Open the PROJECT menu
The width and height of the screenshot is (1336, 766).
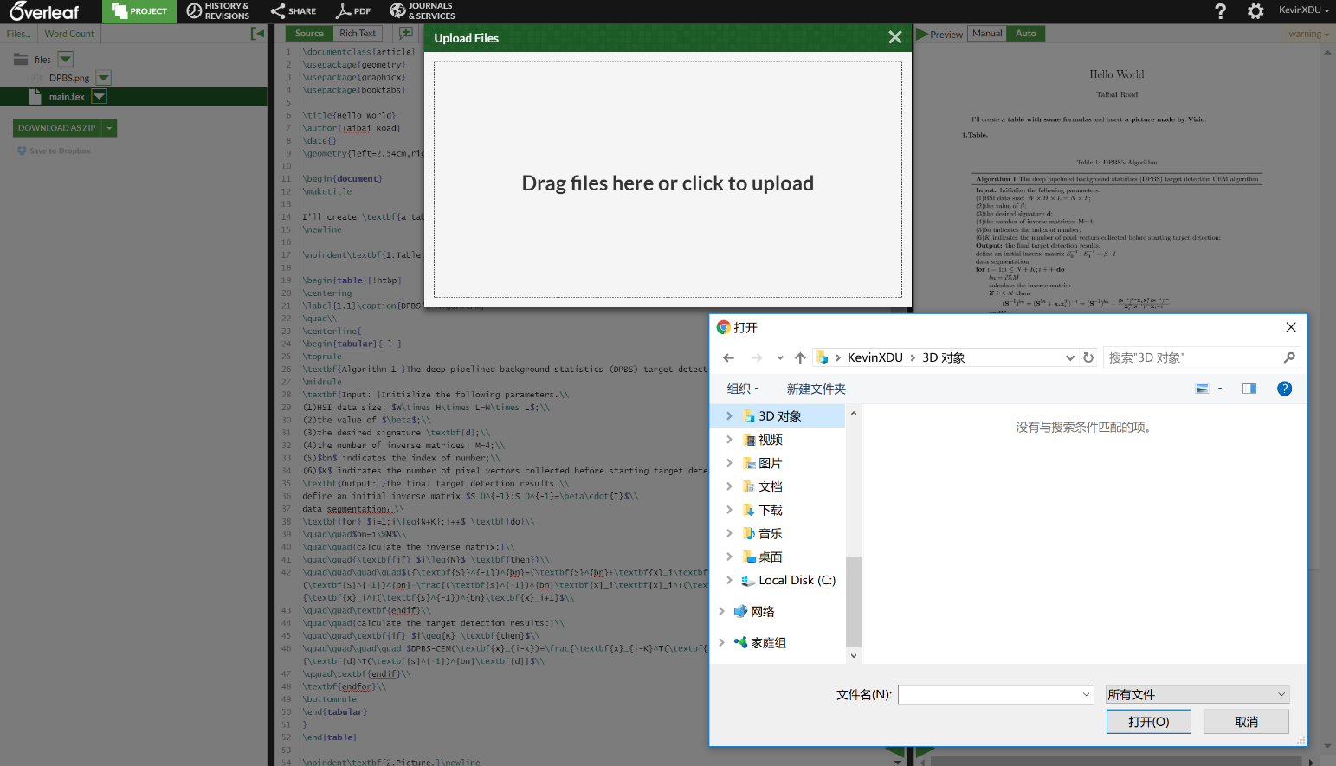(139, 11)
